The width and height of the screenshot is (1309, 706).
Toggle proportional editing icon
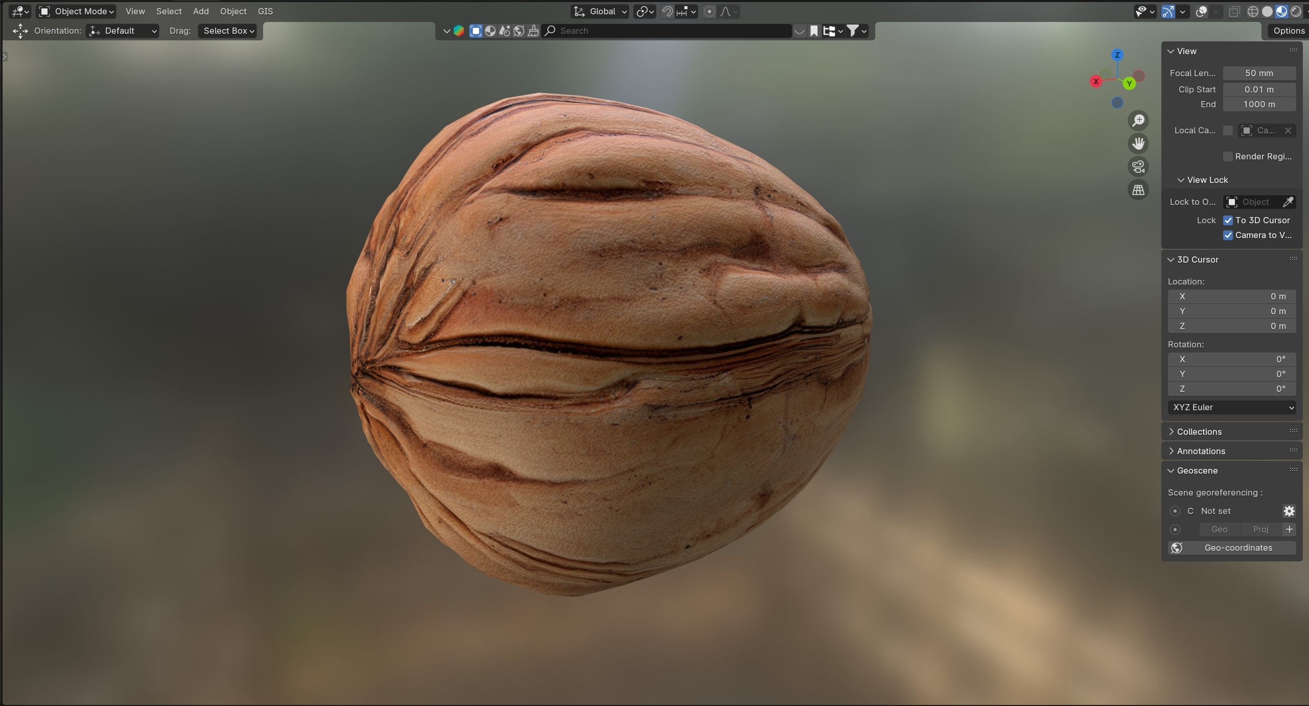[x=709, y=11]
